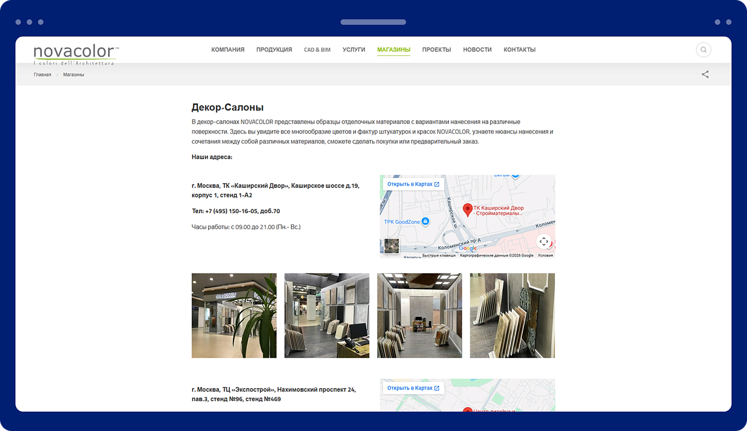Open the sample panels close-up photo
The height and width of the screenshot is (431, 747).
(x=512, y=316)
